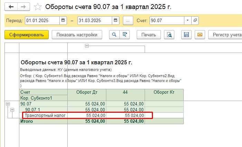Collapse the 90.07 row group

(8, 104)
